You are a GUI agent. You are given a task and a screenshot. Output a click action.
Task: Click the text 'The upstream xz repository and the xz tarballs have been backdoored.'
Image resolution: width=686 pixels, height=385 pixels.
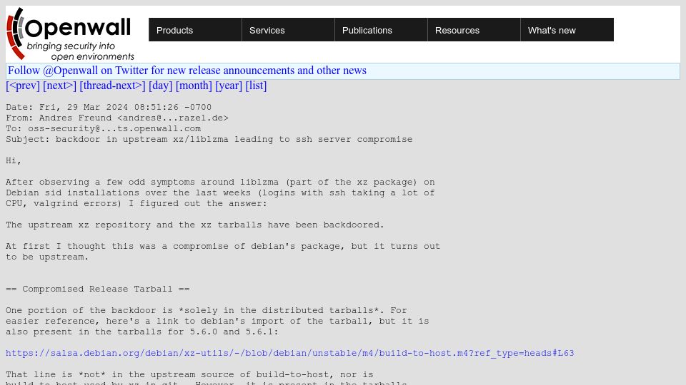[194, 225]
